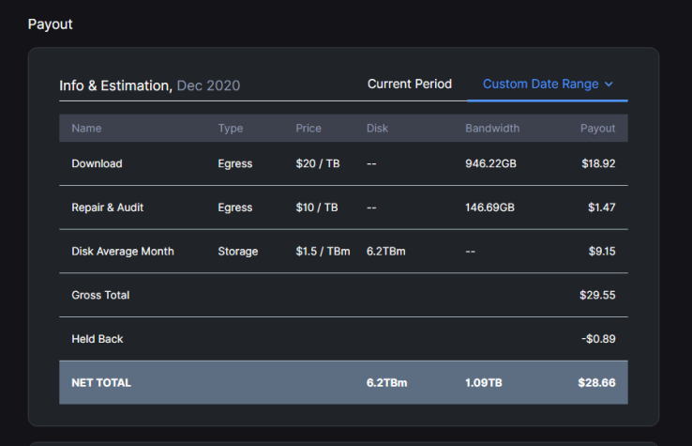692x446 pixels.
Task: Select the Price column header
Action: point(308,129)
